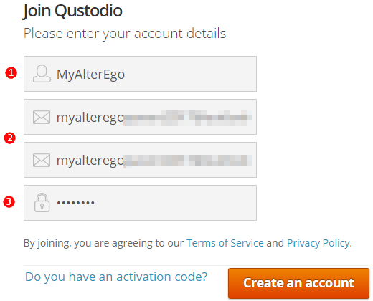Image resolution: width=373 pixels, height=301 pixels.
Task: Click the blurred portion of first email
Action: click(x=188, y=118)
